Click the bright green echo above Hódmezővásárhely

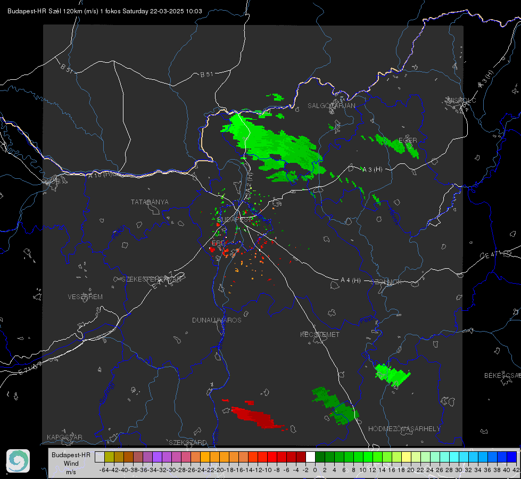(x=392, y=375)
